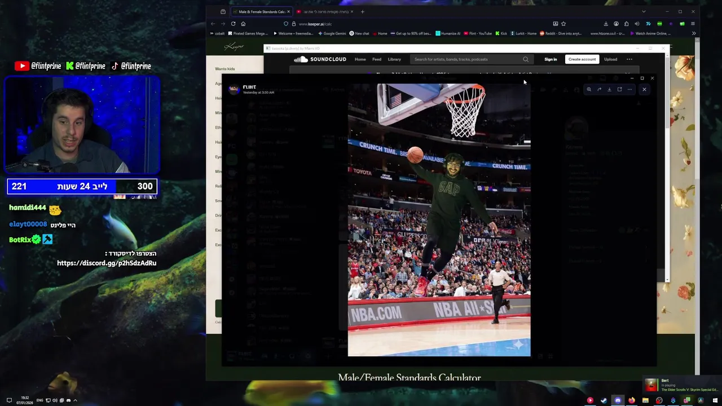Select Wants kids in Keeper sidebar
Image resolution: width=722 pixels, height=406 pixels.
pyautogui.click(x=224, y=69)
